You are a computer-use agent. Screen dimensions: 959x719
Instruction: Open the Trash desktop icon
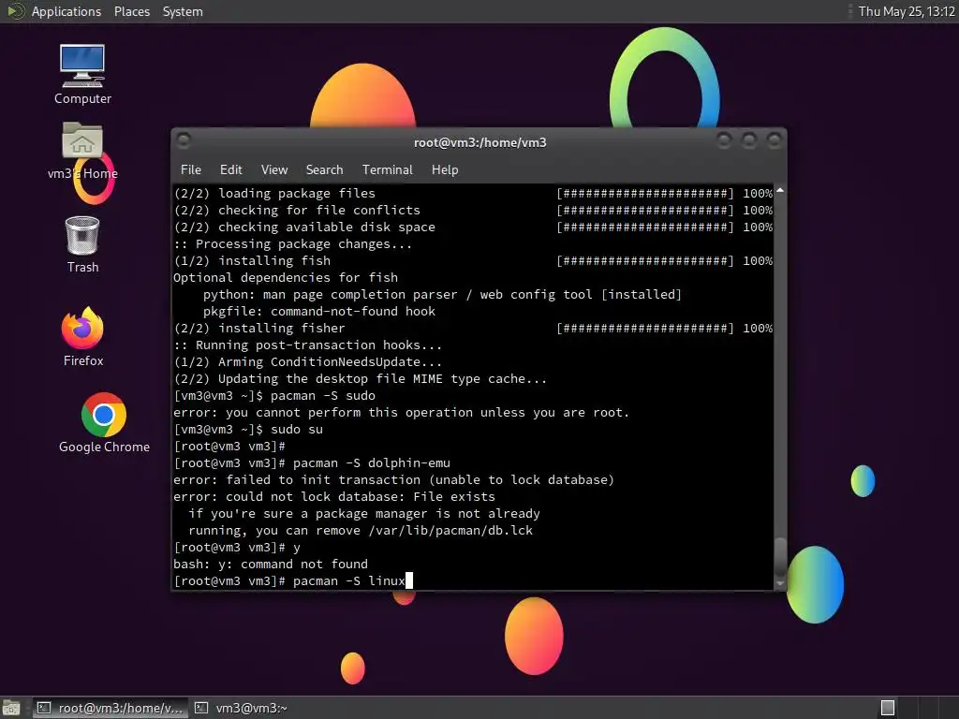pos(82,244)
